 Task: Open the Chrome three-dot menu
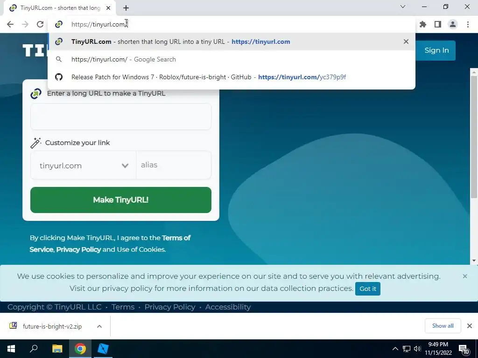(x=468, y=24)
